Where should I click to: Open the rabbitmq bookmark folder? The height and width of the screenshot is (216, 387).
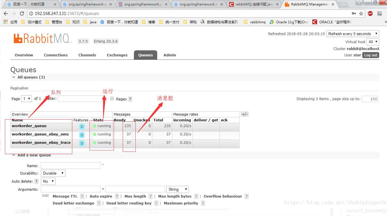point(255,22)
